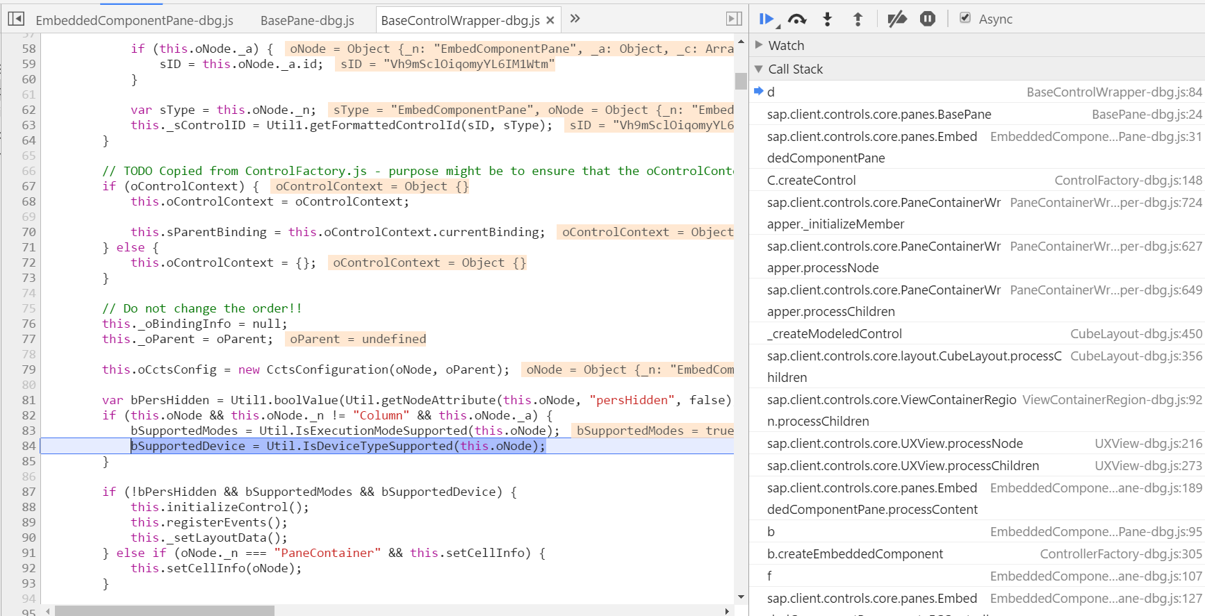Click 'this.initializeControl();' on line 88
Viewport: 1205px width, 616px height.
coord(220,507)
